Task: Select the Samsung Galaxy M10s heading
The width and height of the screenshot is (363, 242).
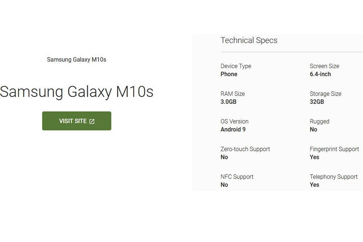Action: point(77,92)
